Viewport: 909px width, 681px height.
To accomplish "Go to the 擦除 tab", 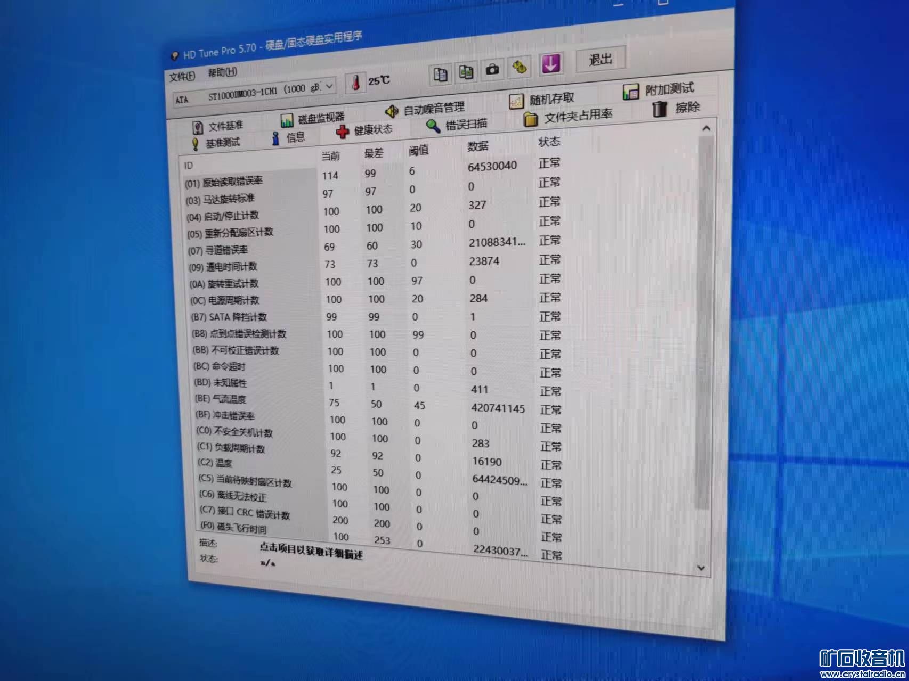I will 676,108.
